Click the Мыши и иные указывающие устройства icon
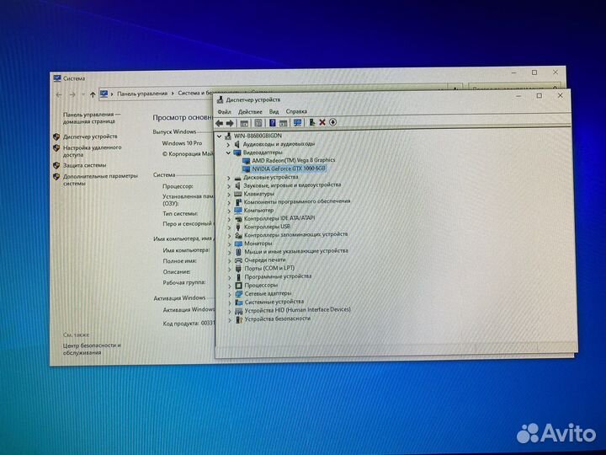The height and width of the screenshot is (455, 606). (238, 251)
